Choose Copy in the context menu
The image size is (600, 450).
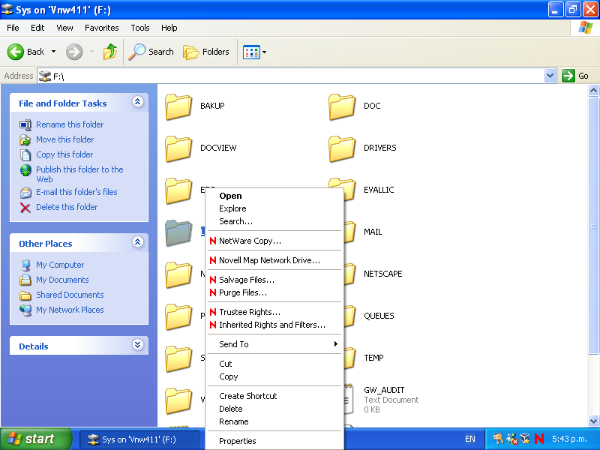click(x=274, y=376)
